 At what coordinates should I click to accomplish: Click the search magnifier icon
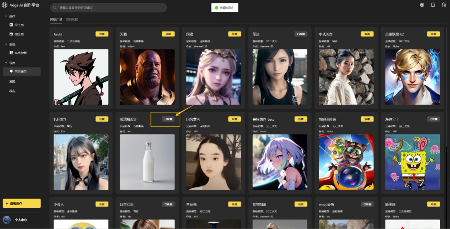tap(55, 8)
